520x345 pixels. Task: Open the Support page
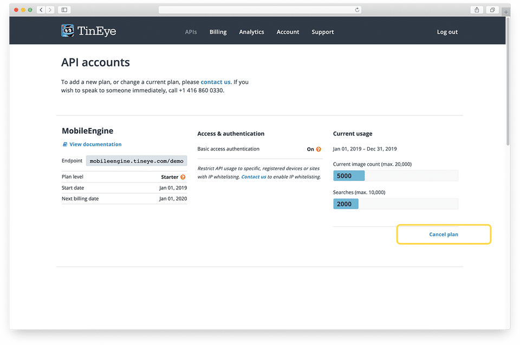coord(323,32)
